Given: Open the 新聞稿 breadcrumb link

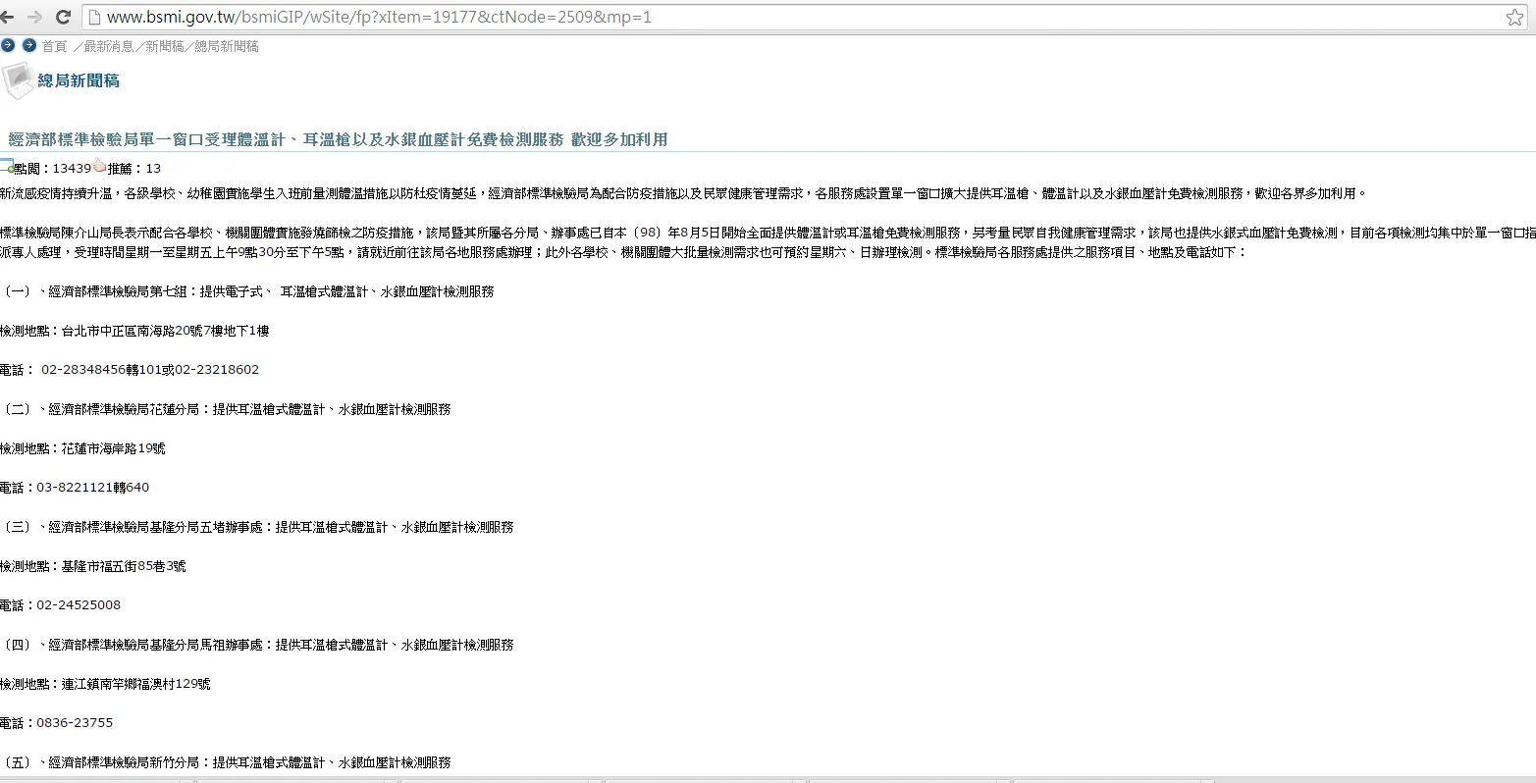Looking at the screenshot, I should 165,46.
